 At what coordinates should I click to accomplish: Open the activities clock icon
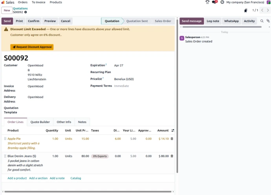pos(222,2)
